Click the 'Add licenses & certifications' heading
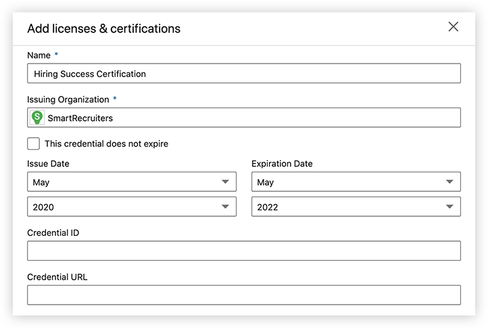Viewport: 488px width, 329px height. point(103,28)
